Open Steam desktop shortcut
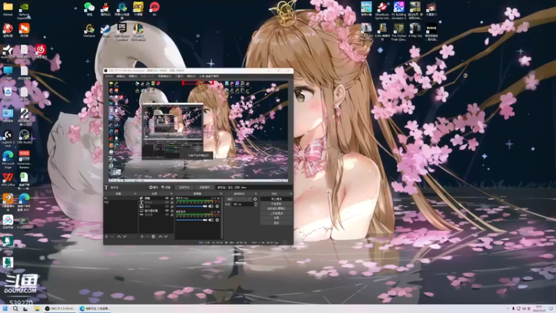 point(106,31)
